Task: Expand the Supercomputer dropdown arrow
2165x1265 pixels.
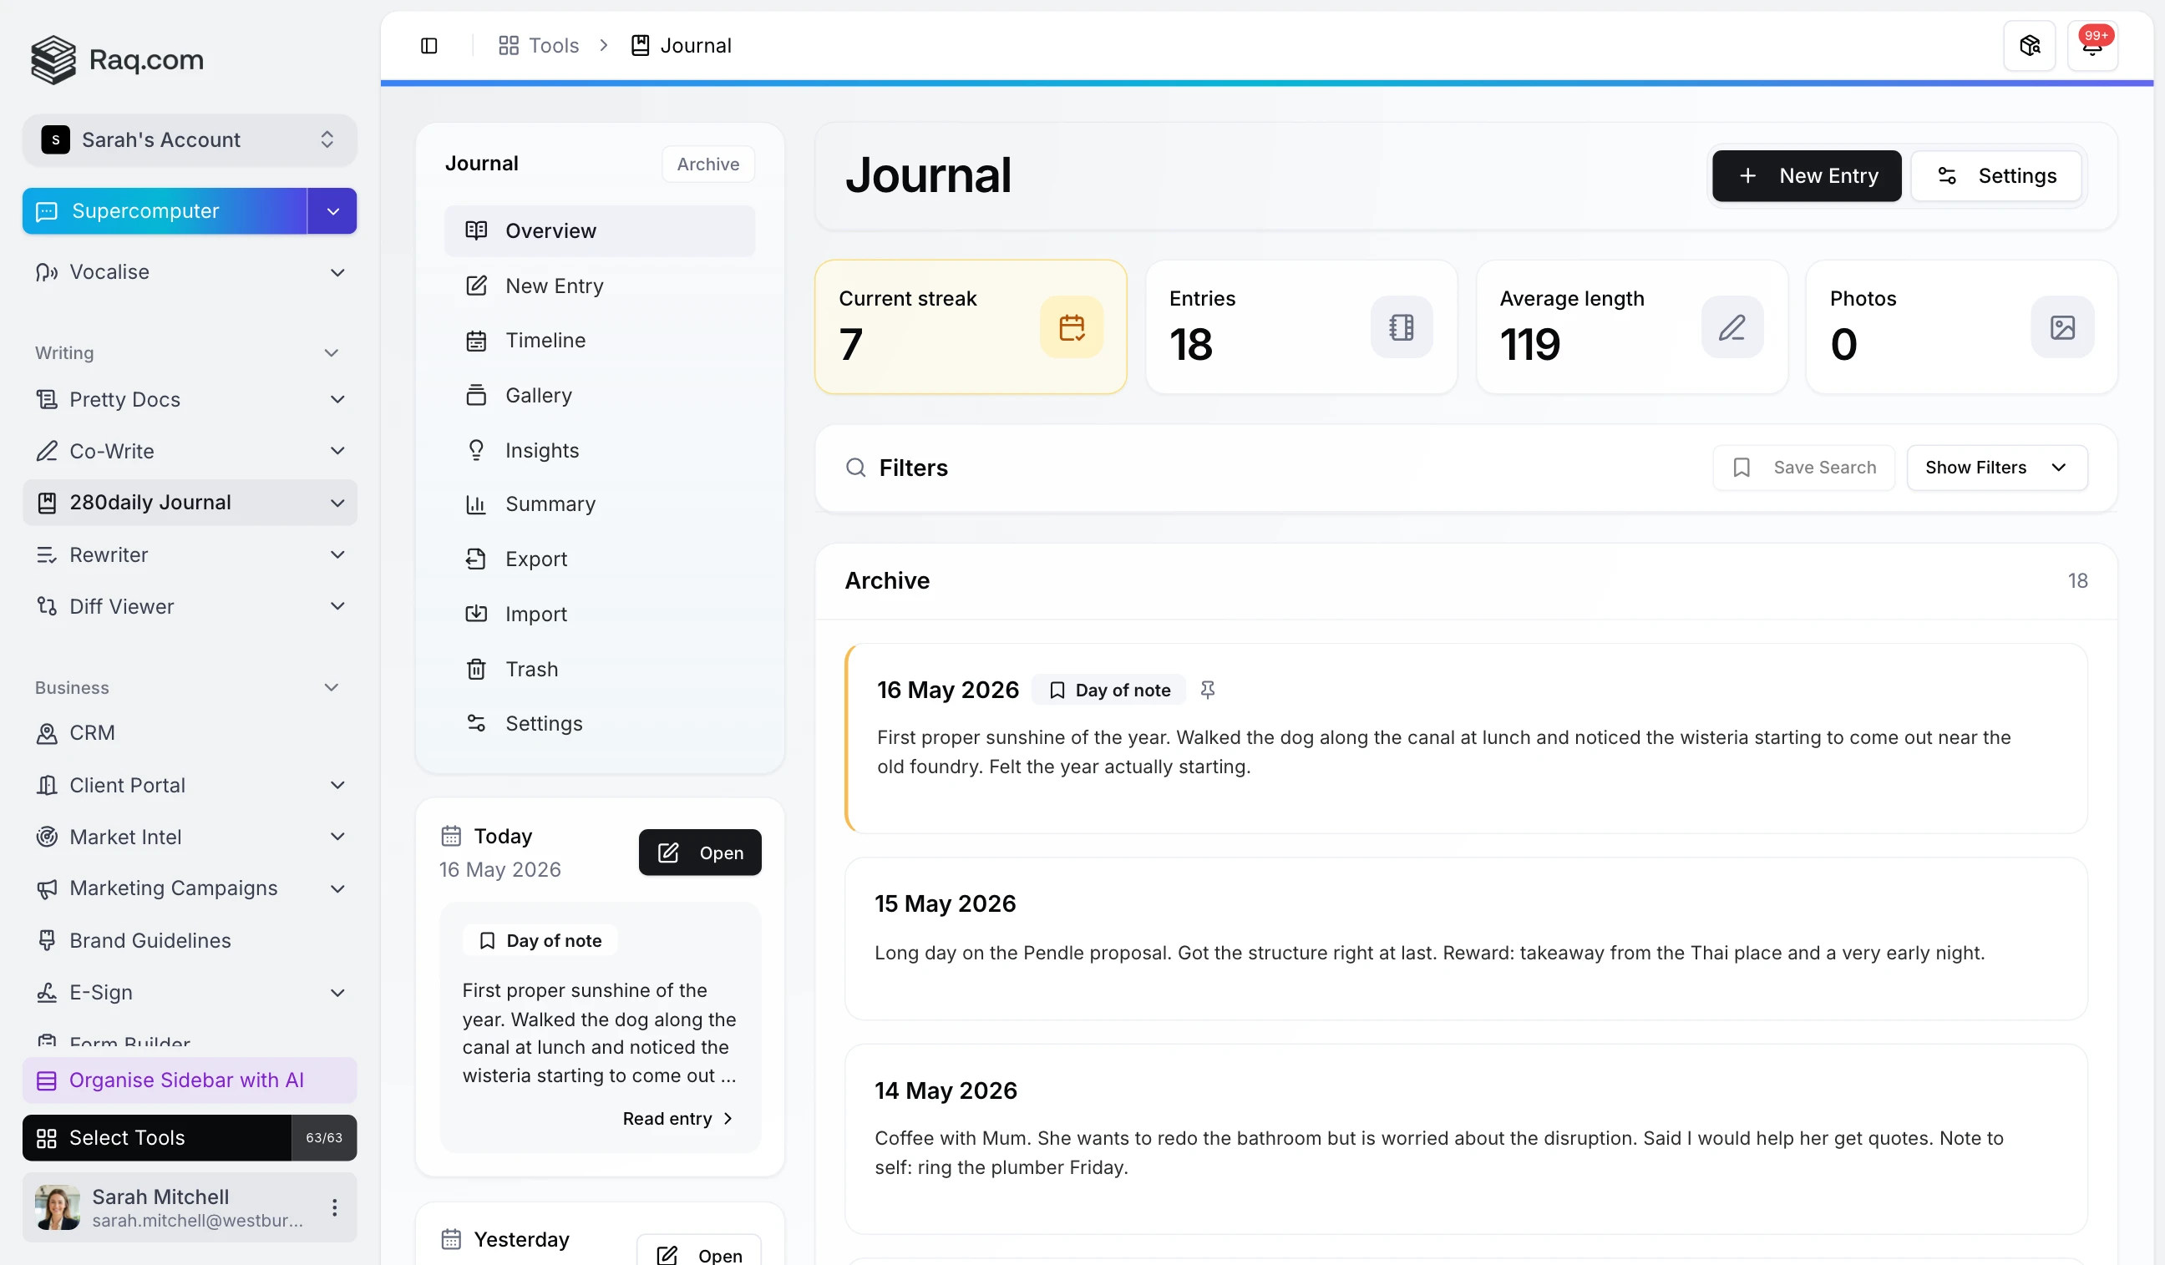Action: pyautogui.click(x=332, y=211)
